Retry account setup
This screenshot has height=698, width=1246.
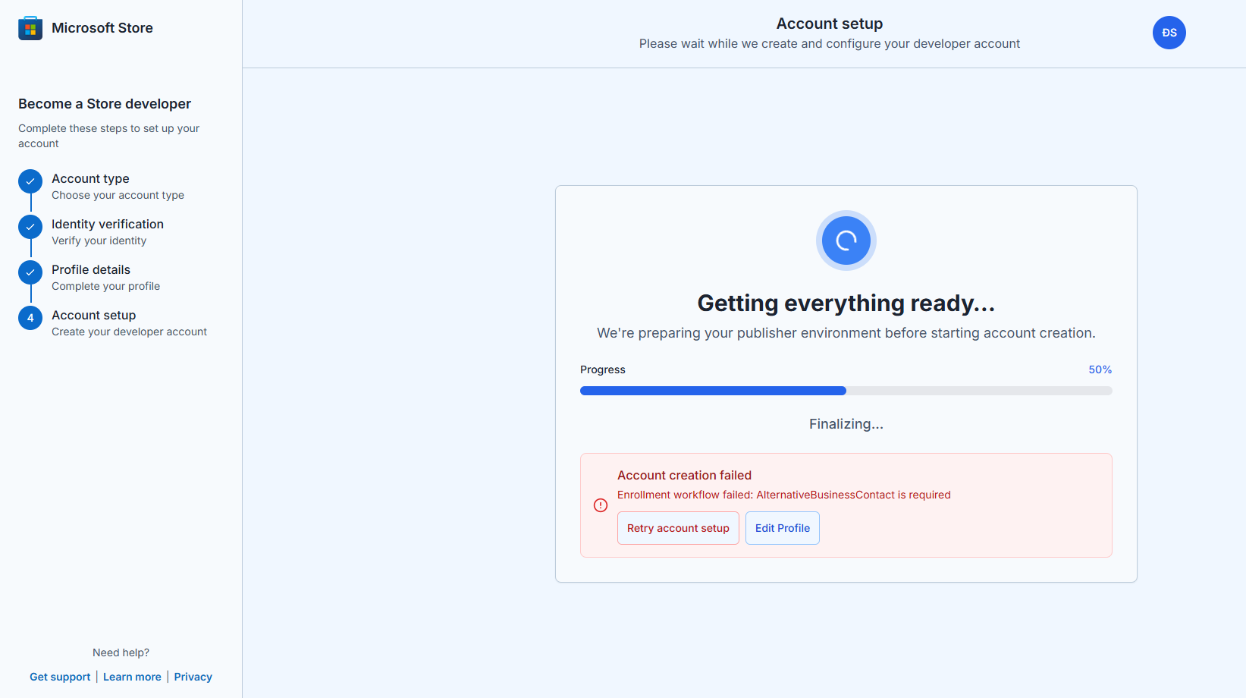tap(678, 528)
